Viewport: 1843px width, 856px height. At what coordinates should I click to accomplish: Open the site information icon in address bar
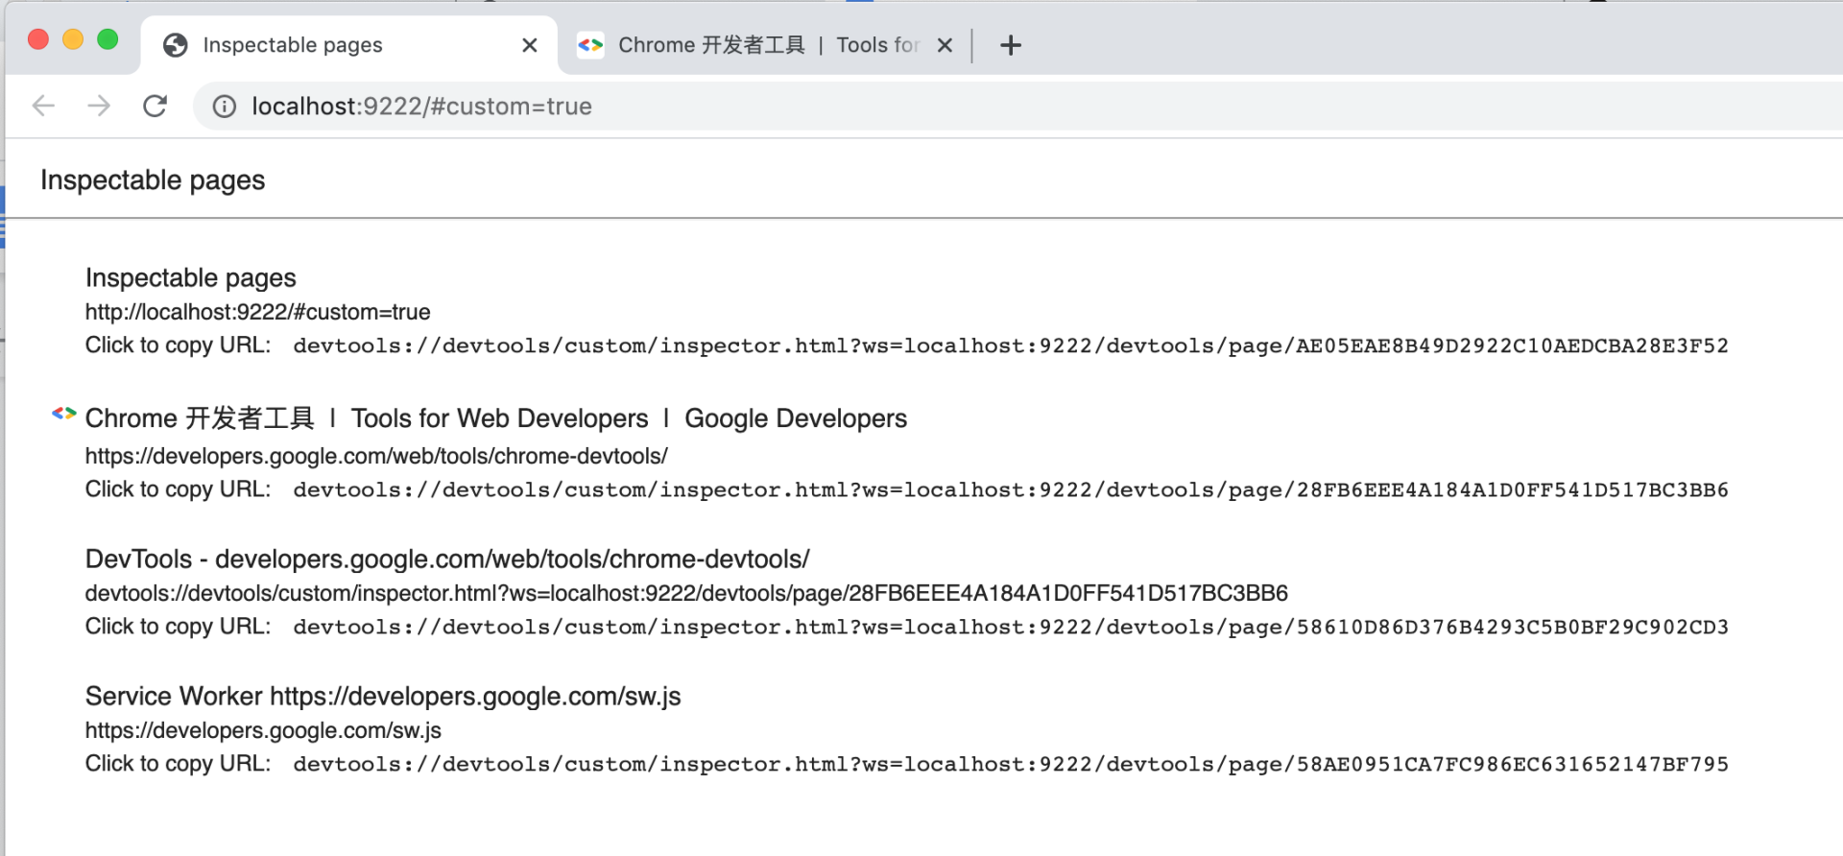pos(225,107)
